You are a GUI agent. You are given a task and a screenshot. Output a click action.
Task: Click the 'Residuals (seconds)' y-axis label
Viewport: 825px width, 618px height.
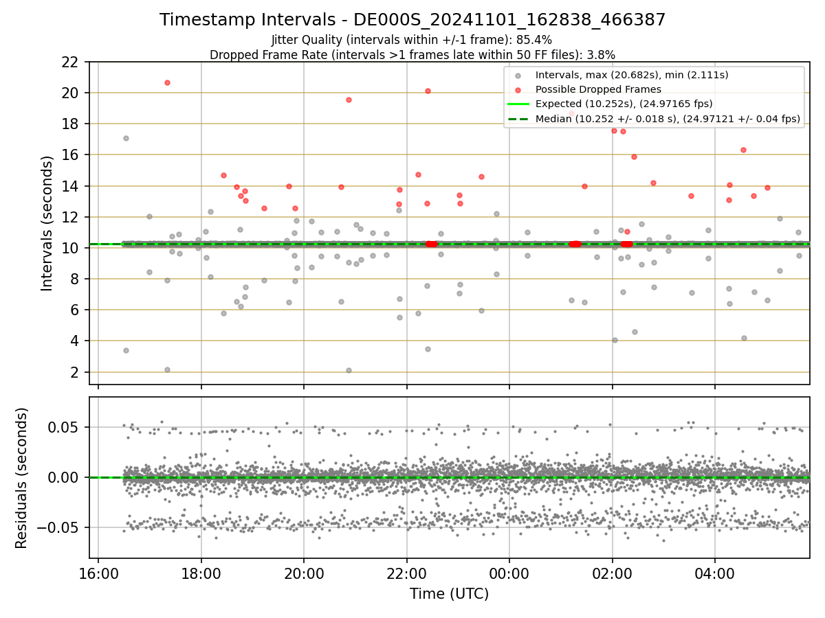22,478
